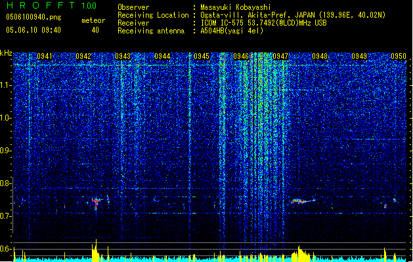Click the ICOM IC-575 53.7492 receiver text
The width and height of the screenshot is (413, 262).
[263, 23]
